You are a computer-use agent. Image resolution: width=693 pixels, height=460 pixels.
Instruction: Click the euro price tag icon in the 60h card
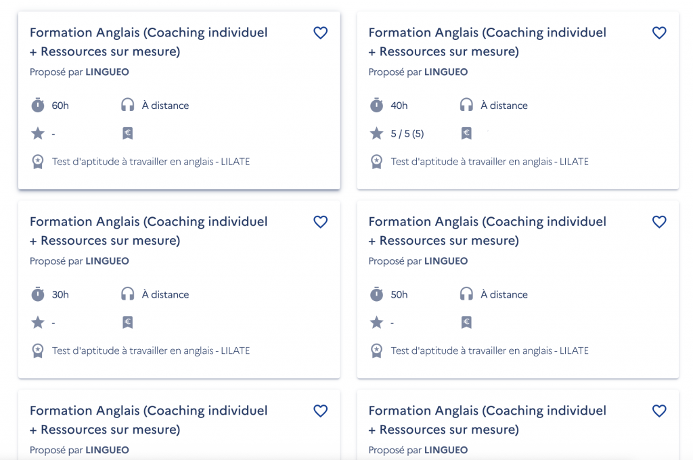coord(128,133)
